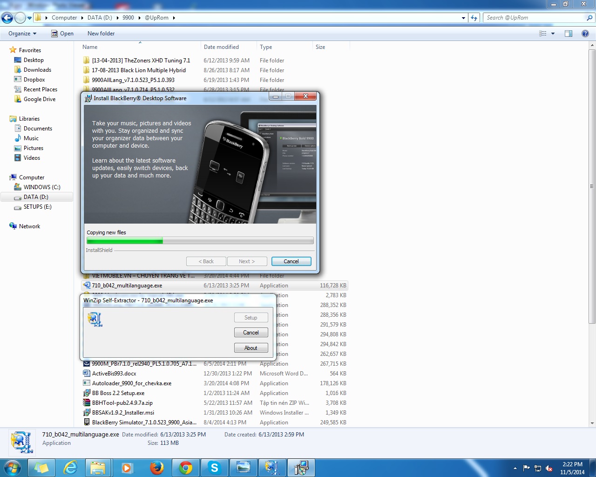The height and width of the screenshot is (477, 596).
Task: Open the Organize dropdown menu
Action: tap(22, 34)
